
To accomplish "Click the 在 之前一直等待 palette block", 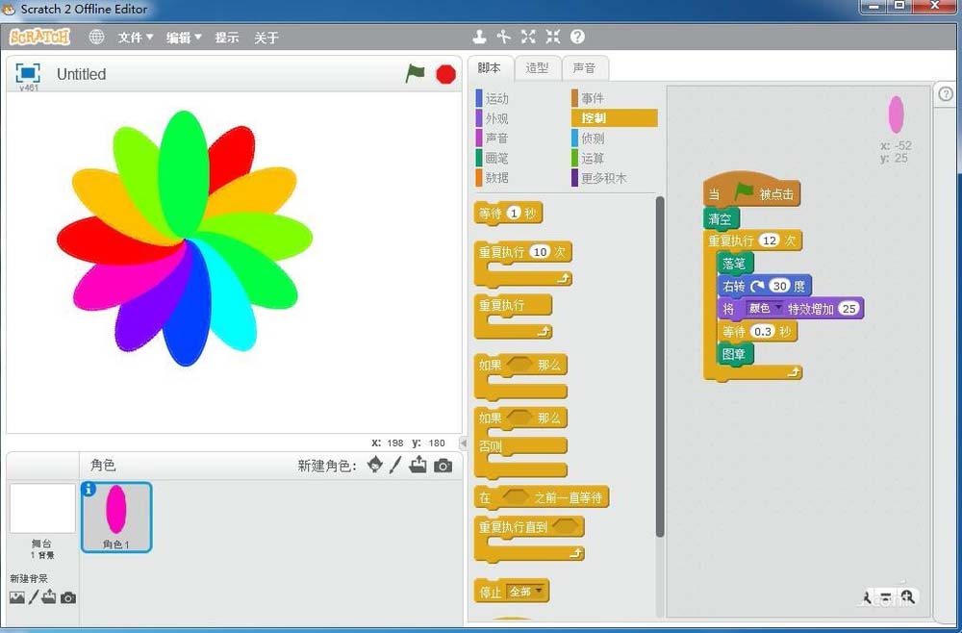I will [541, 496].
